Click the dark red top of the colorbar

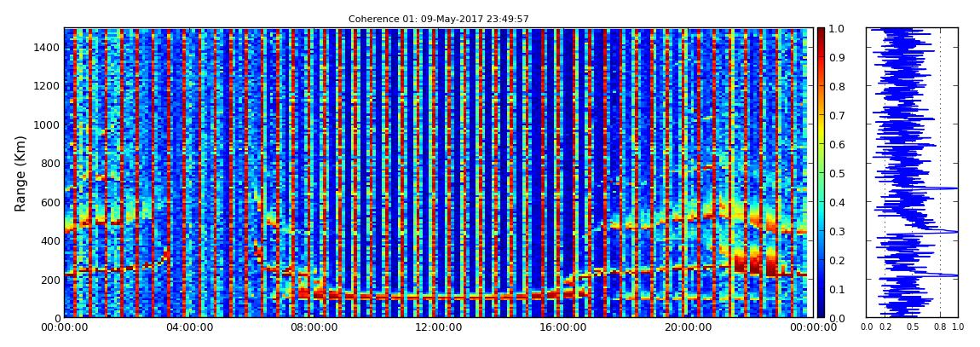(821, 32)
